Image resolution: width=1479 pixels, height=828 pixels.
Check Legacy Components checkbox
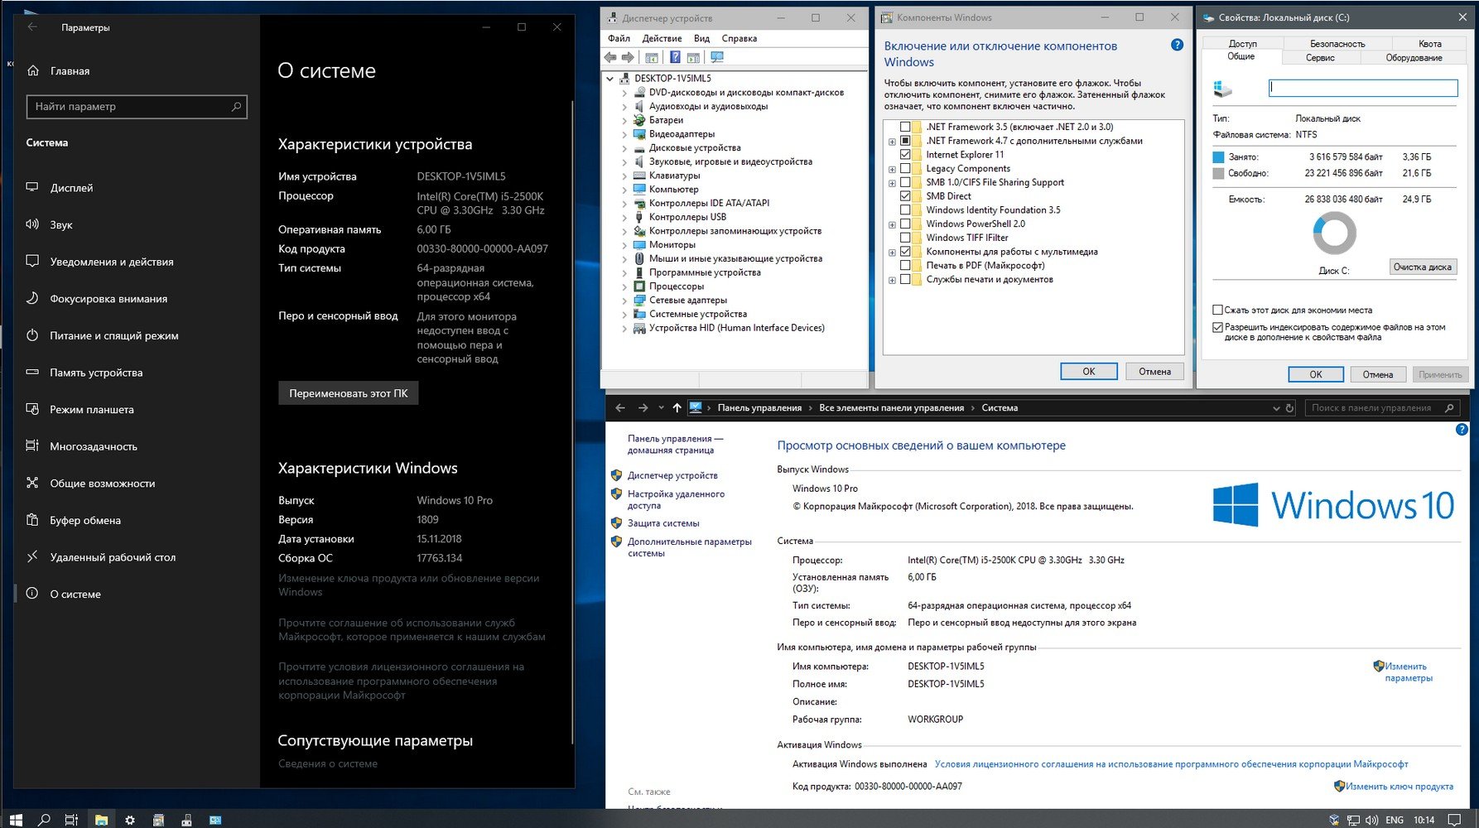click(905, 168)
